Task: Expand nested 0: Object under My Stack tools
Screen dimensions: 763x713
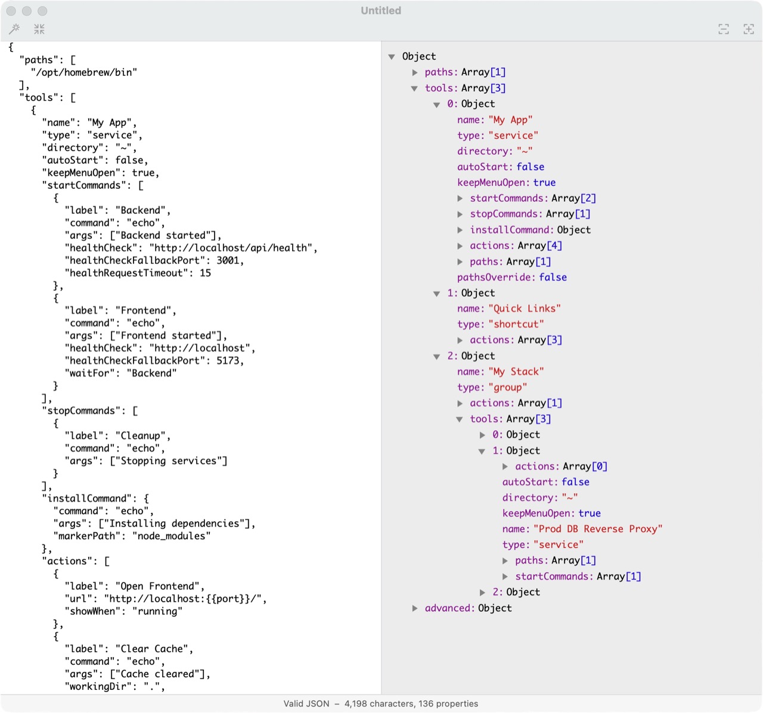Action: point(483,435)
